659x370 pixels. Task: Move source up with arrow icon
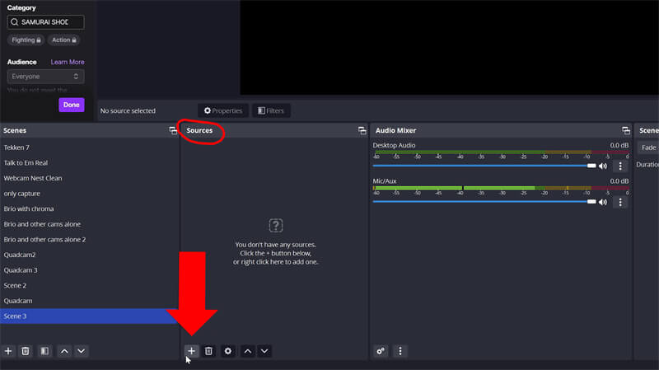247,351
